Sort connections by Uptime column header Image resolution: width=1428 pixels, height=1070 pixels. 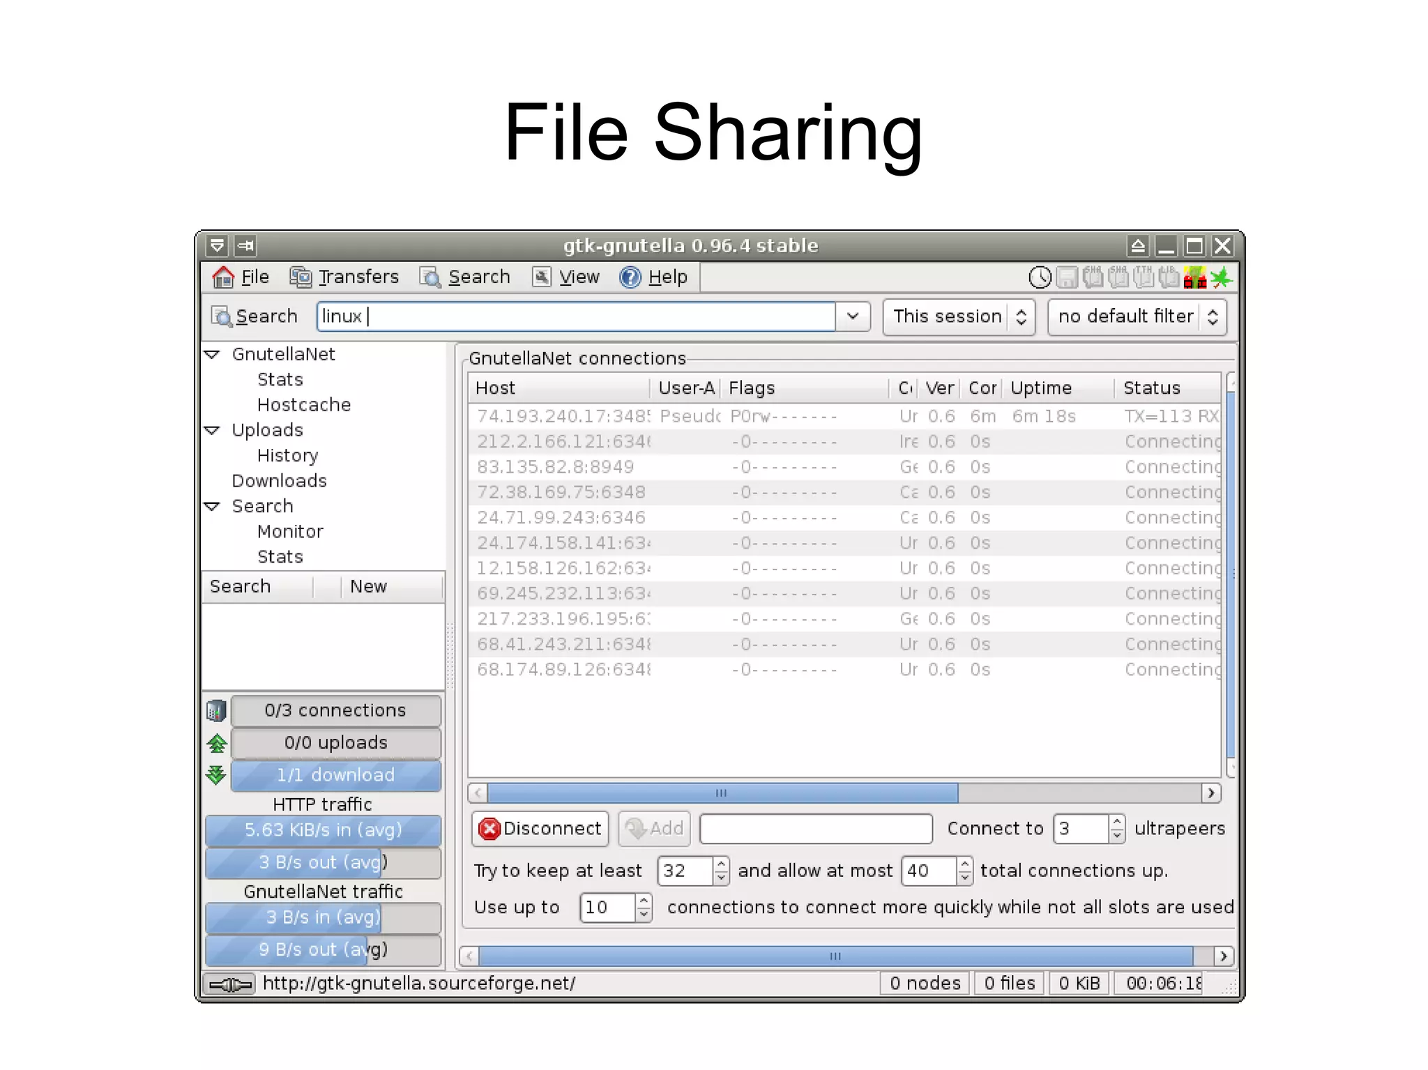[1060, 388]
